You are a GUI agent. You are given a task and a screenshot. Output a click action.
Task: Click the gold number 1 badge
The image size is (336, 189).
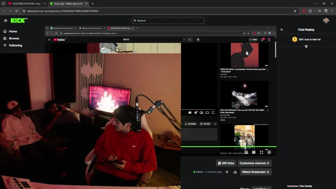295,39
